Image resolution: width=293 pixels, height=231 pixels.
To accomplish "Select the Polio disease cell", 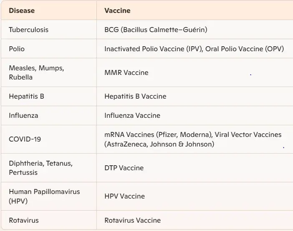I will (49, 49).
